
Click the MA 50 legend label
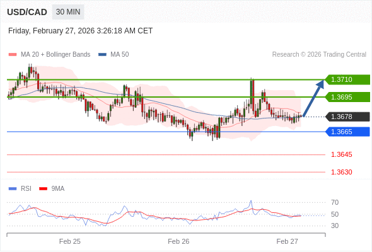(120, 55)
